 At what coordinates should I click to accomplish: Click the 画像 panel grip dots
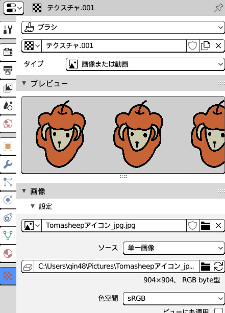221,191
